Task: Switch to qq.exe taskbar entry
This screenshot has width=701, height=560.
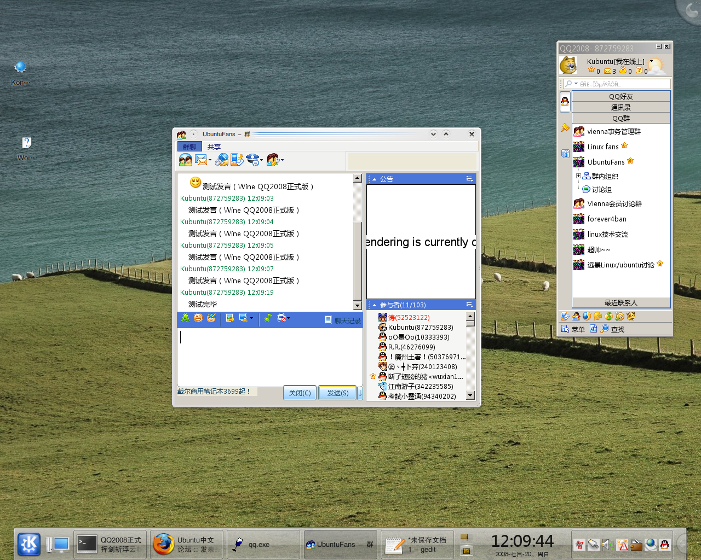Action: [263, 545]
